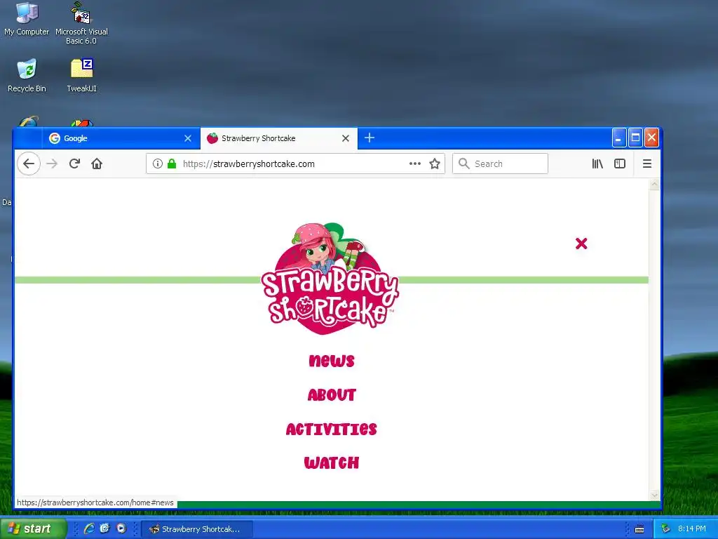Open a new tab with plus button
Viewport: 718px width, 539px height.
click(x=370, y=138)
